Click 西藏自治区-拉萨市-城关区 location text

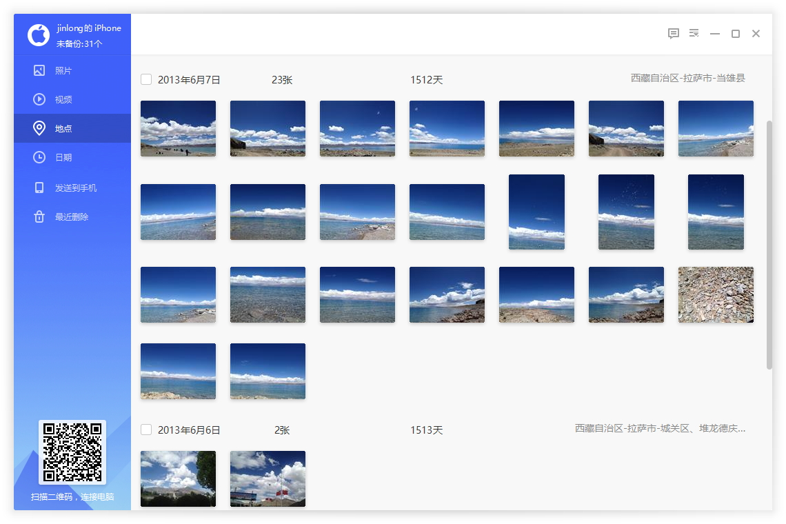tap(660, 428)
